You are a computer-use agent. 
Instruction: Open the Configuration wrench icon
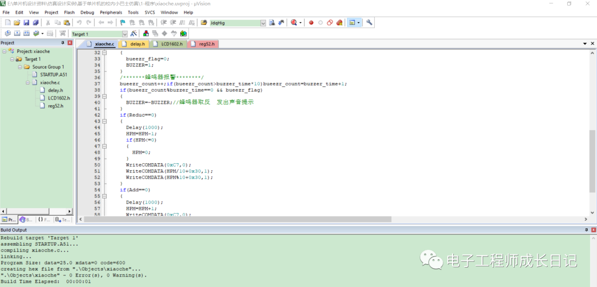point(369,23)
